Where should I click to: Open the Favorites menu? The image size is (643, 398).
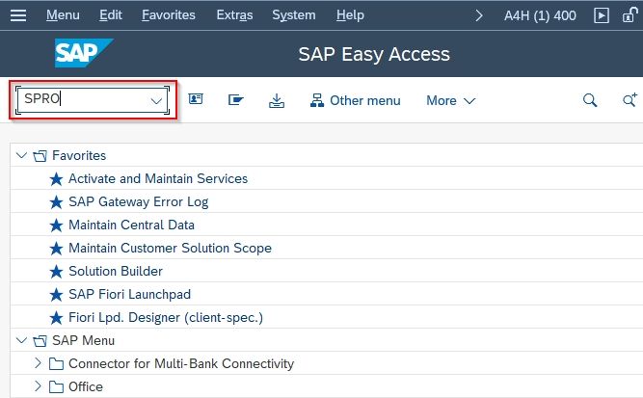pyautogui.click(x=169, y=15)
